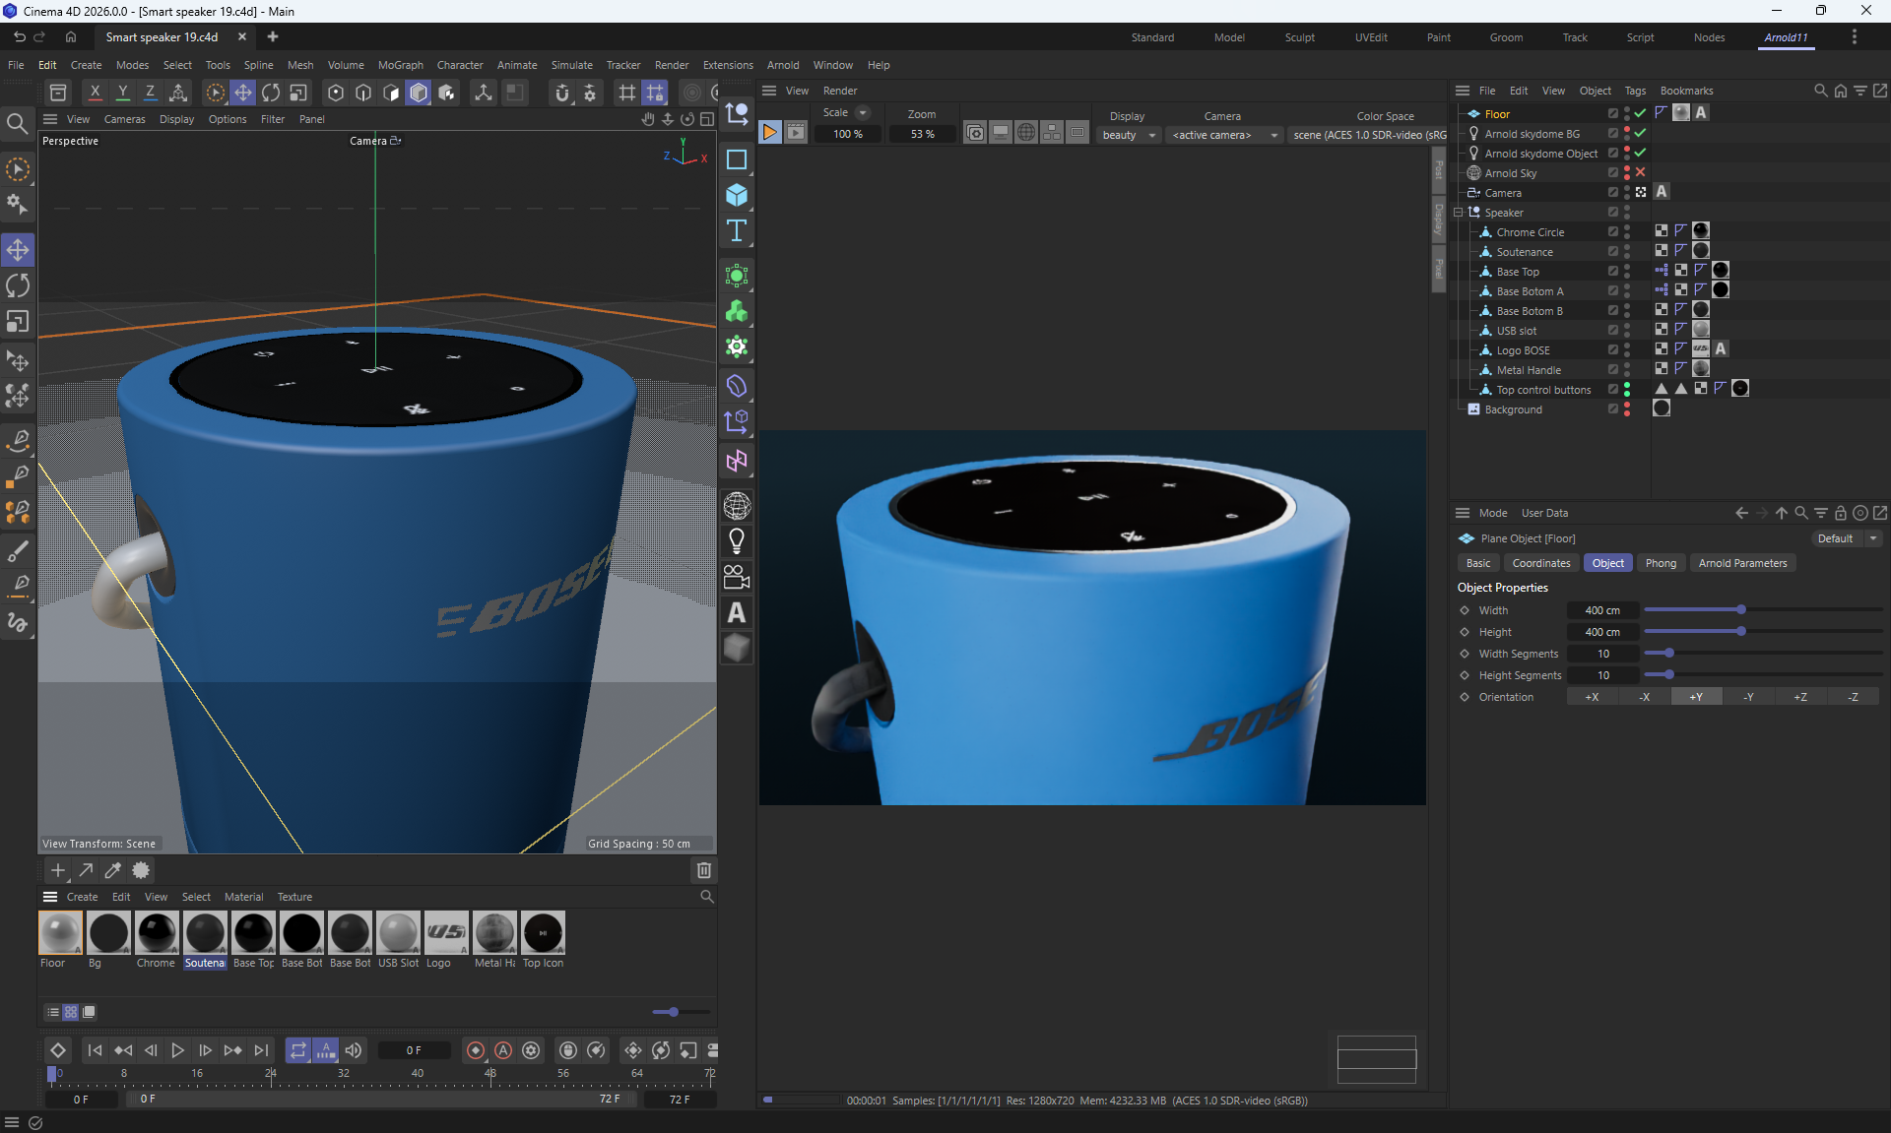Set plane orientation to +Z

[1800, 697]
